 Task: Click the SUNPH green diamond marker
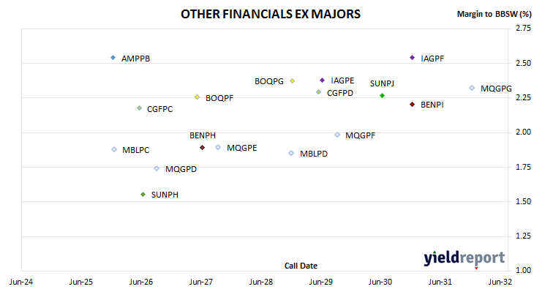[143, 194]
